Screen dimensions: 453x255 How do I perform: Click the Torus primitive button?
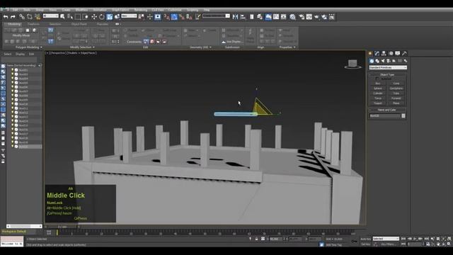click(x=378, y=98)
